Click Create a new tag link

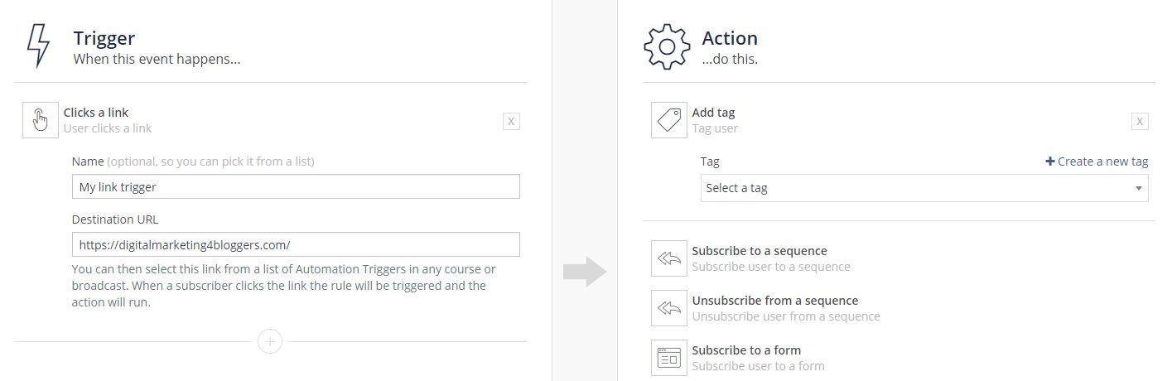pos(1097,162)
